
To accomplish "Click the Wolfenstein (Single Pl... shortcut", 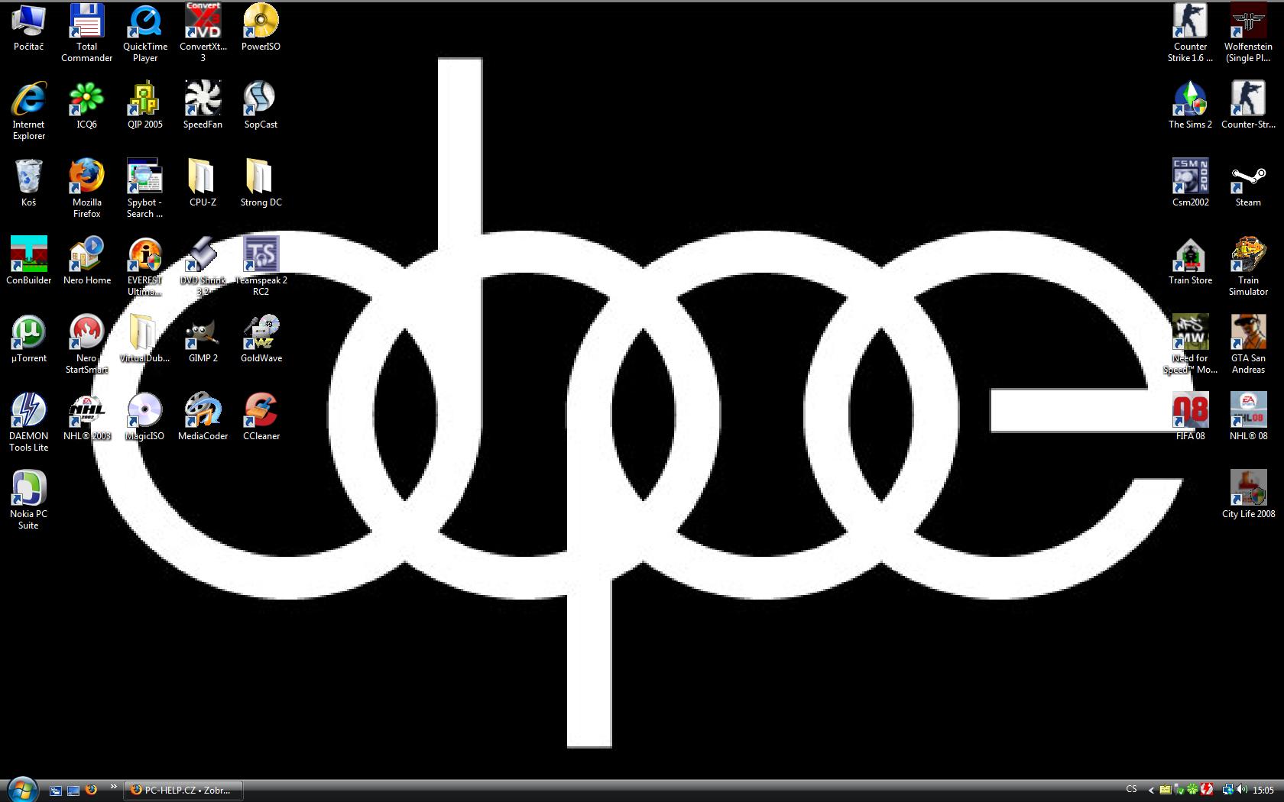I will (1248, 34).
